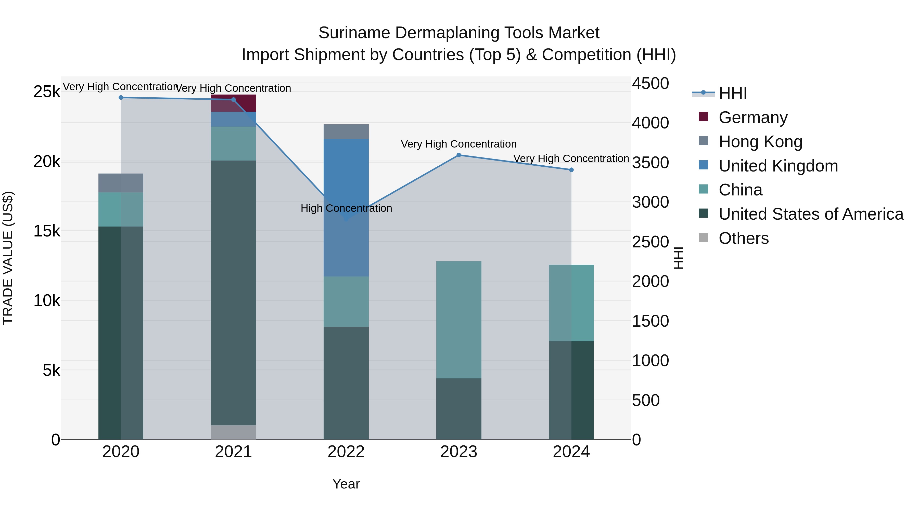Click the 2023 HHI data point
Viewport: 918px width, 516px height.
(459, 155)
